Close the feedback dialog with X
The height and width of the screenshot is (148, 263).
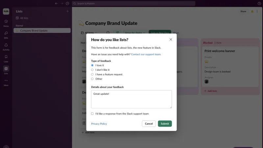(x=171, y=39)
